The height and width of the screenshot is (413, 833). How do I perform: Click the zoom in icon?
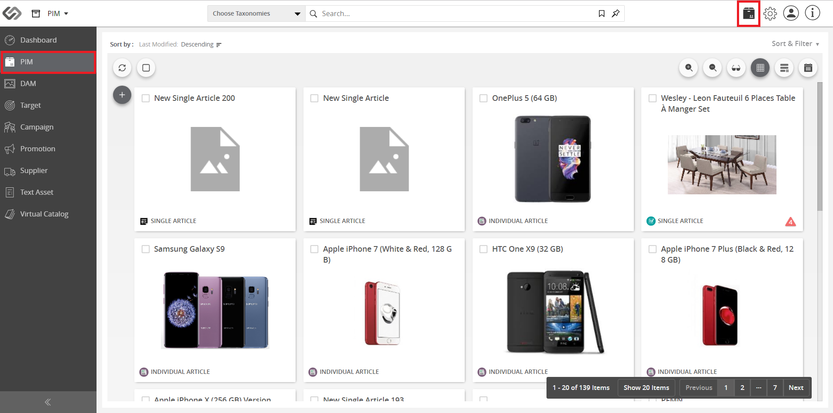689,68
